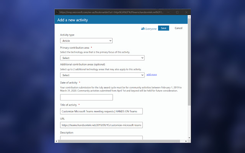Viewport: 245px width, 153px height.
Task: Open the Activity type dropdown showing Article
Action: click(86, 41)
